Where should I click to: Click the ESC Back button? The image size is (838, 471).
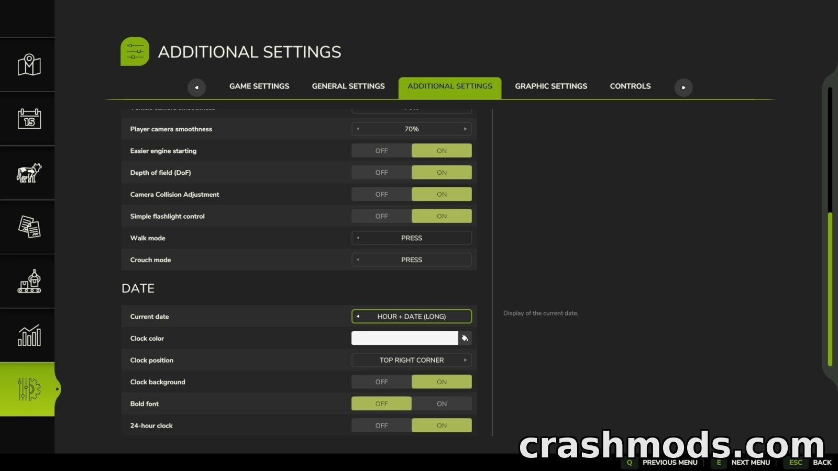[808, 463]
